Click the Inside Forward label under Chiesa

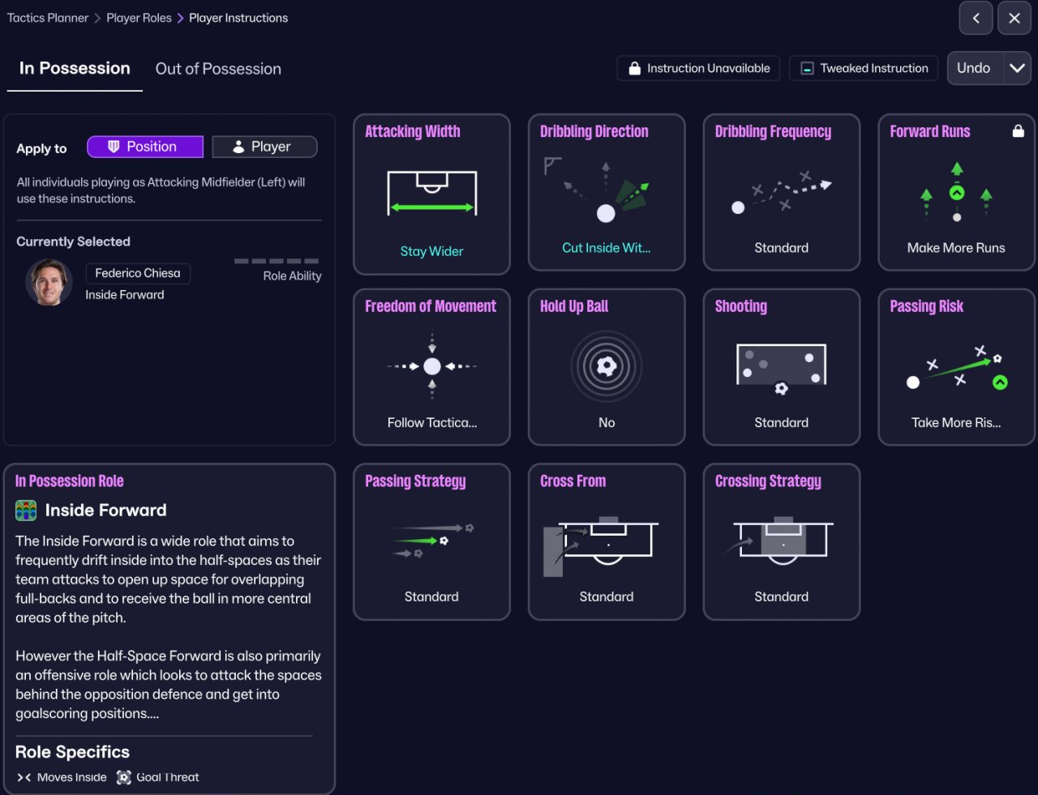pyautogui.click(x=125, y=295)
